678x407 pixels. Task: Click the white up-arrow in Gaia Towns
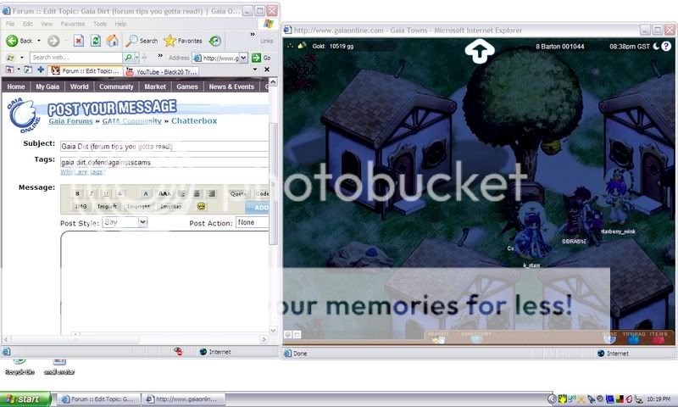(x=479, y=51)
